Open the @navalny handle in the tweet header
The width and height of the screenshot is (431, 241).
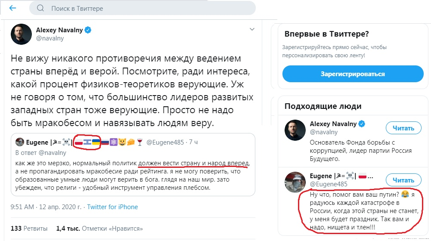[x=50, y=38]
